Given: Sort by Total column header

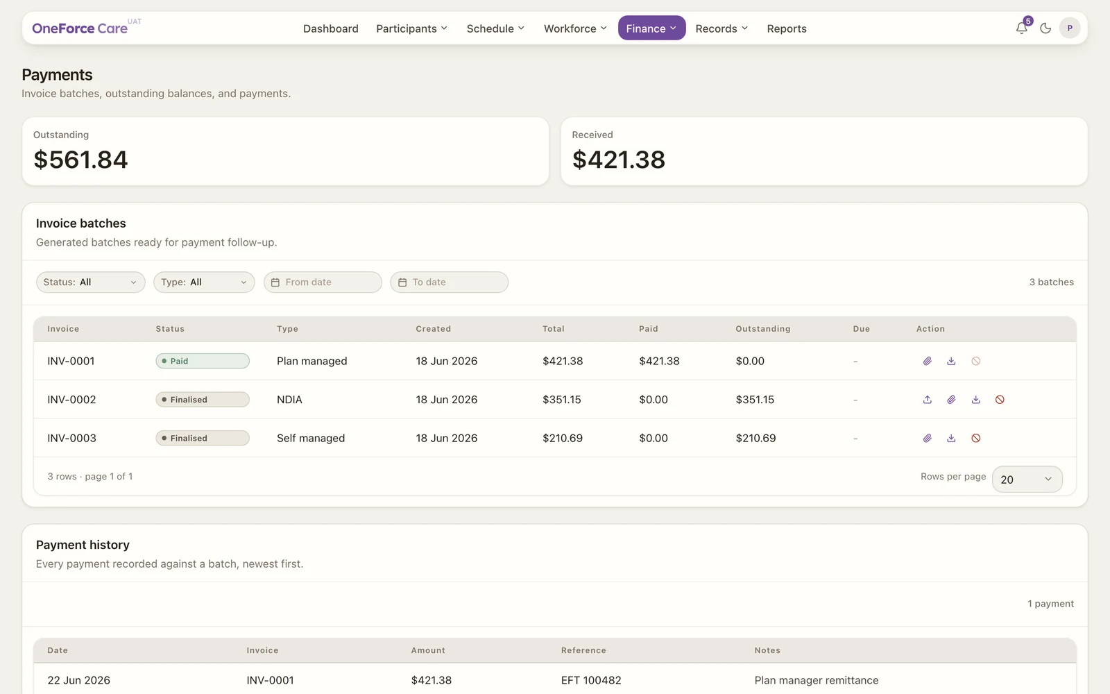Looking at the screenshot, I should pyautogui.click(x=554, y=329).
